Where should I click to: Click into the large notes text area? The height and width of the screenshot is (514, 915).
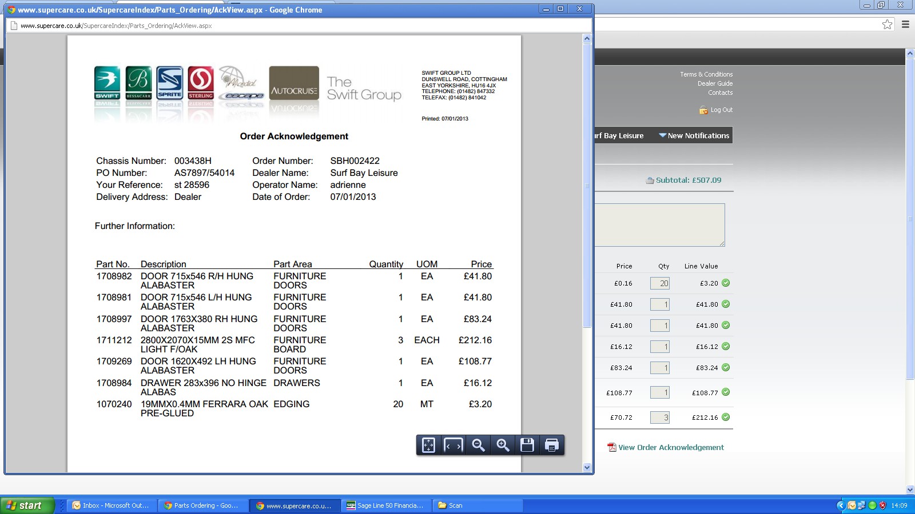pyautogui.click(x=659, y=224)
